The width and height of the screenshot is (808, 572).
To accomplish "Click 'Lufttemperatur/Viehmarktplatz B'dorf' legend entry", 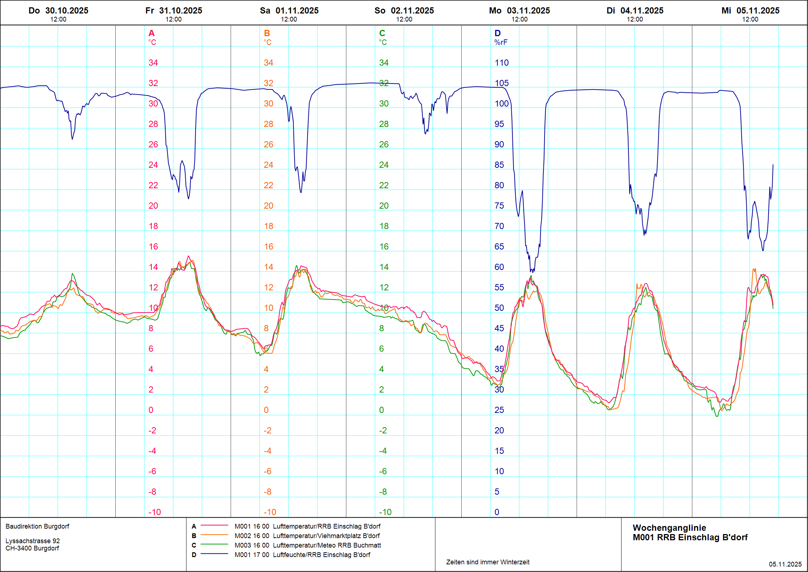I will pos(326,536).
